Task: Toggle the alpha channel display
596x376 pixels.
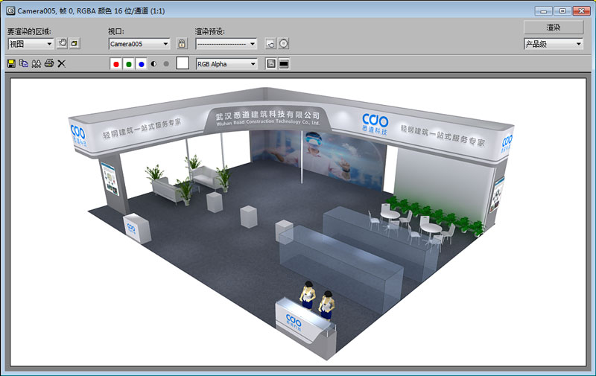Action: coord(153,64)
